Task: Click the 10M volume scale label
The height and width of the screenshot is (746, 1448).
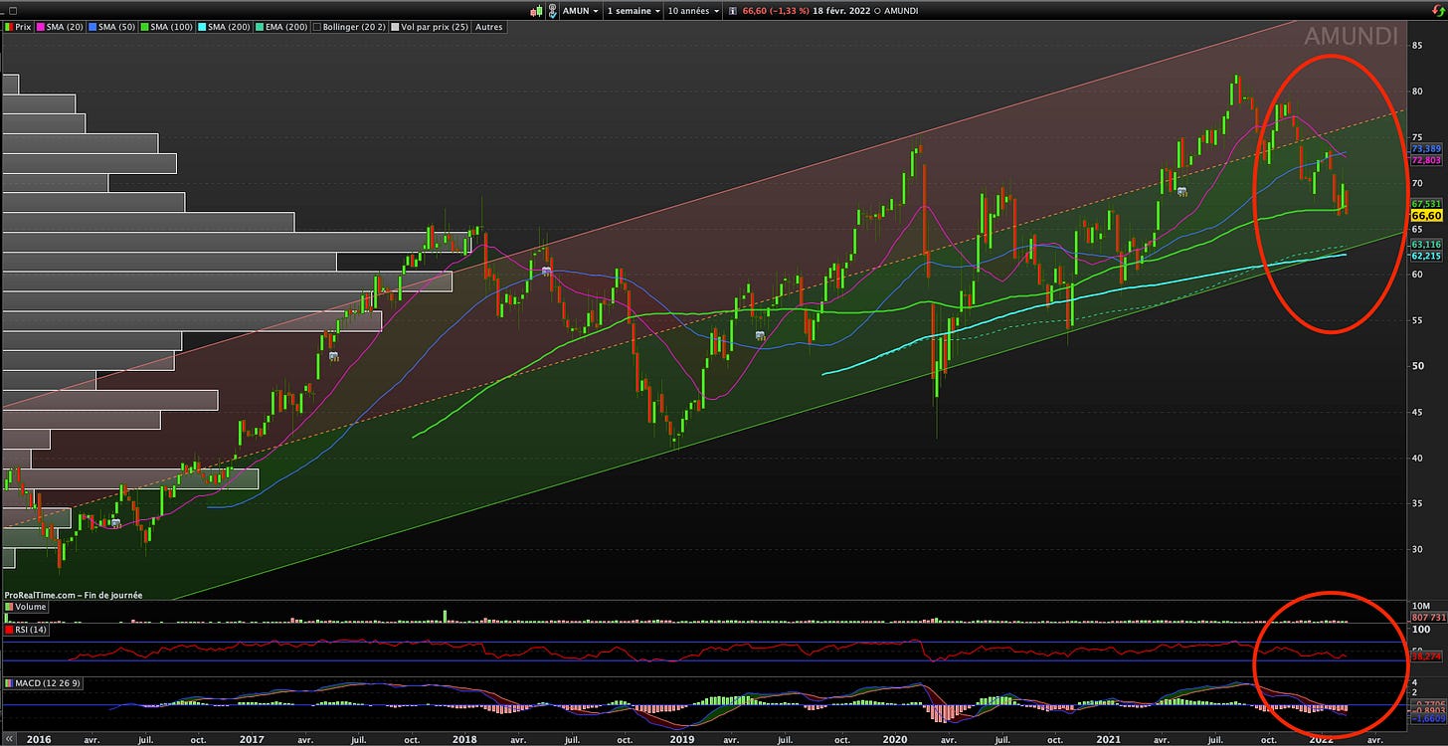Action: 1421,606
